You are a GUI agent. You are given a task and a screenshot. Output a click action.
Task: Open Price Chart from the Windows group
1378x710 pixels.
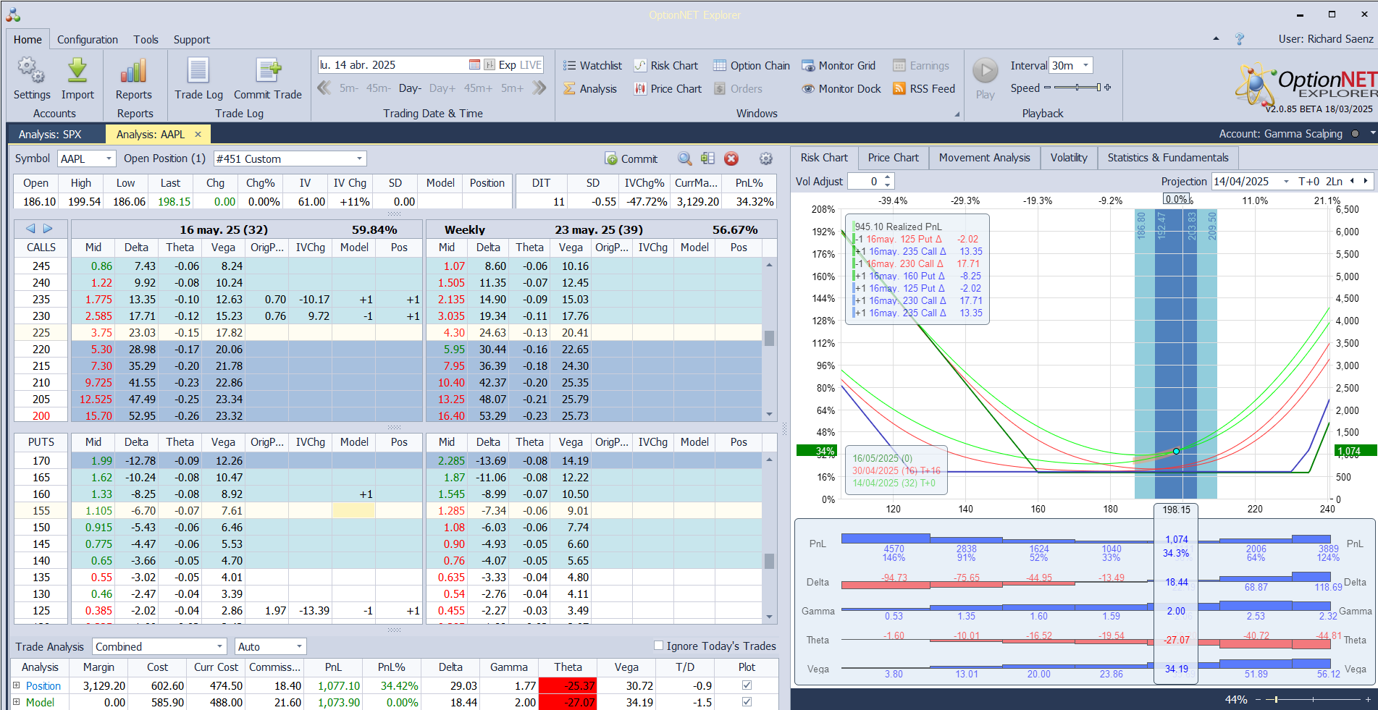tap(668, 88)
